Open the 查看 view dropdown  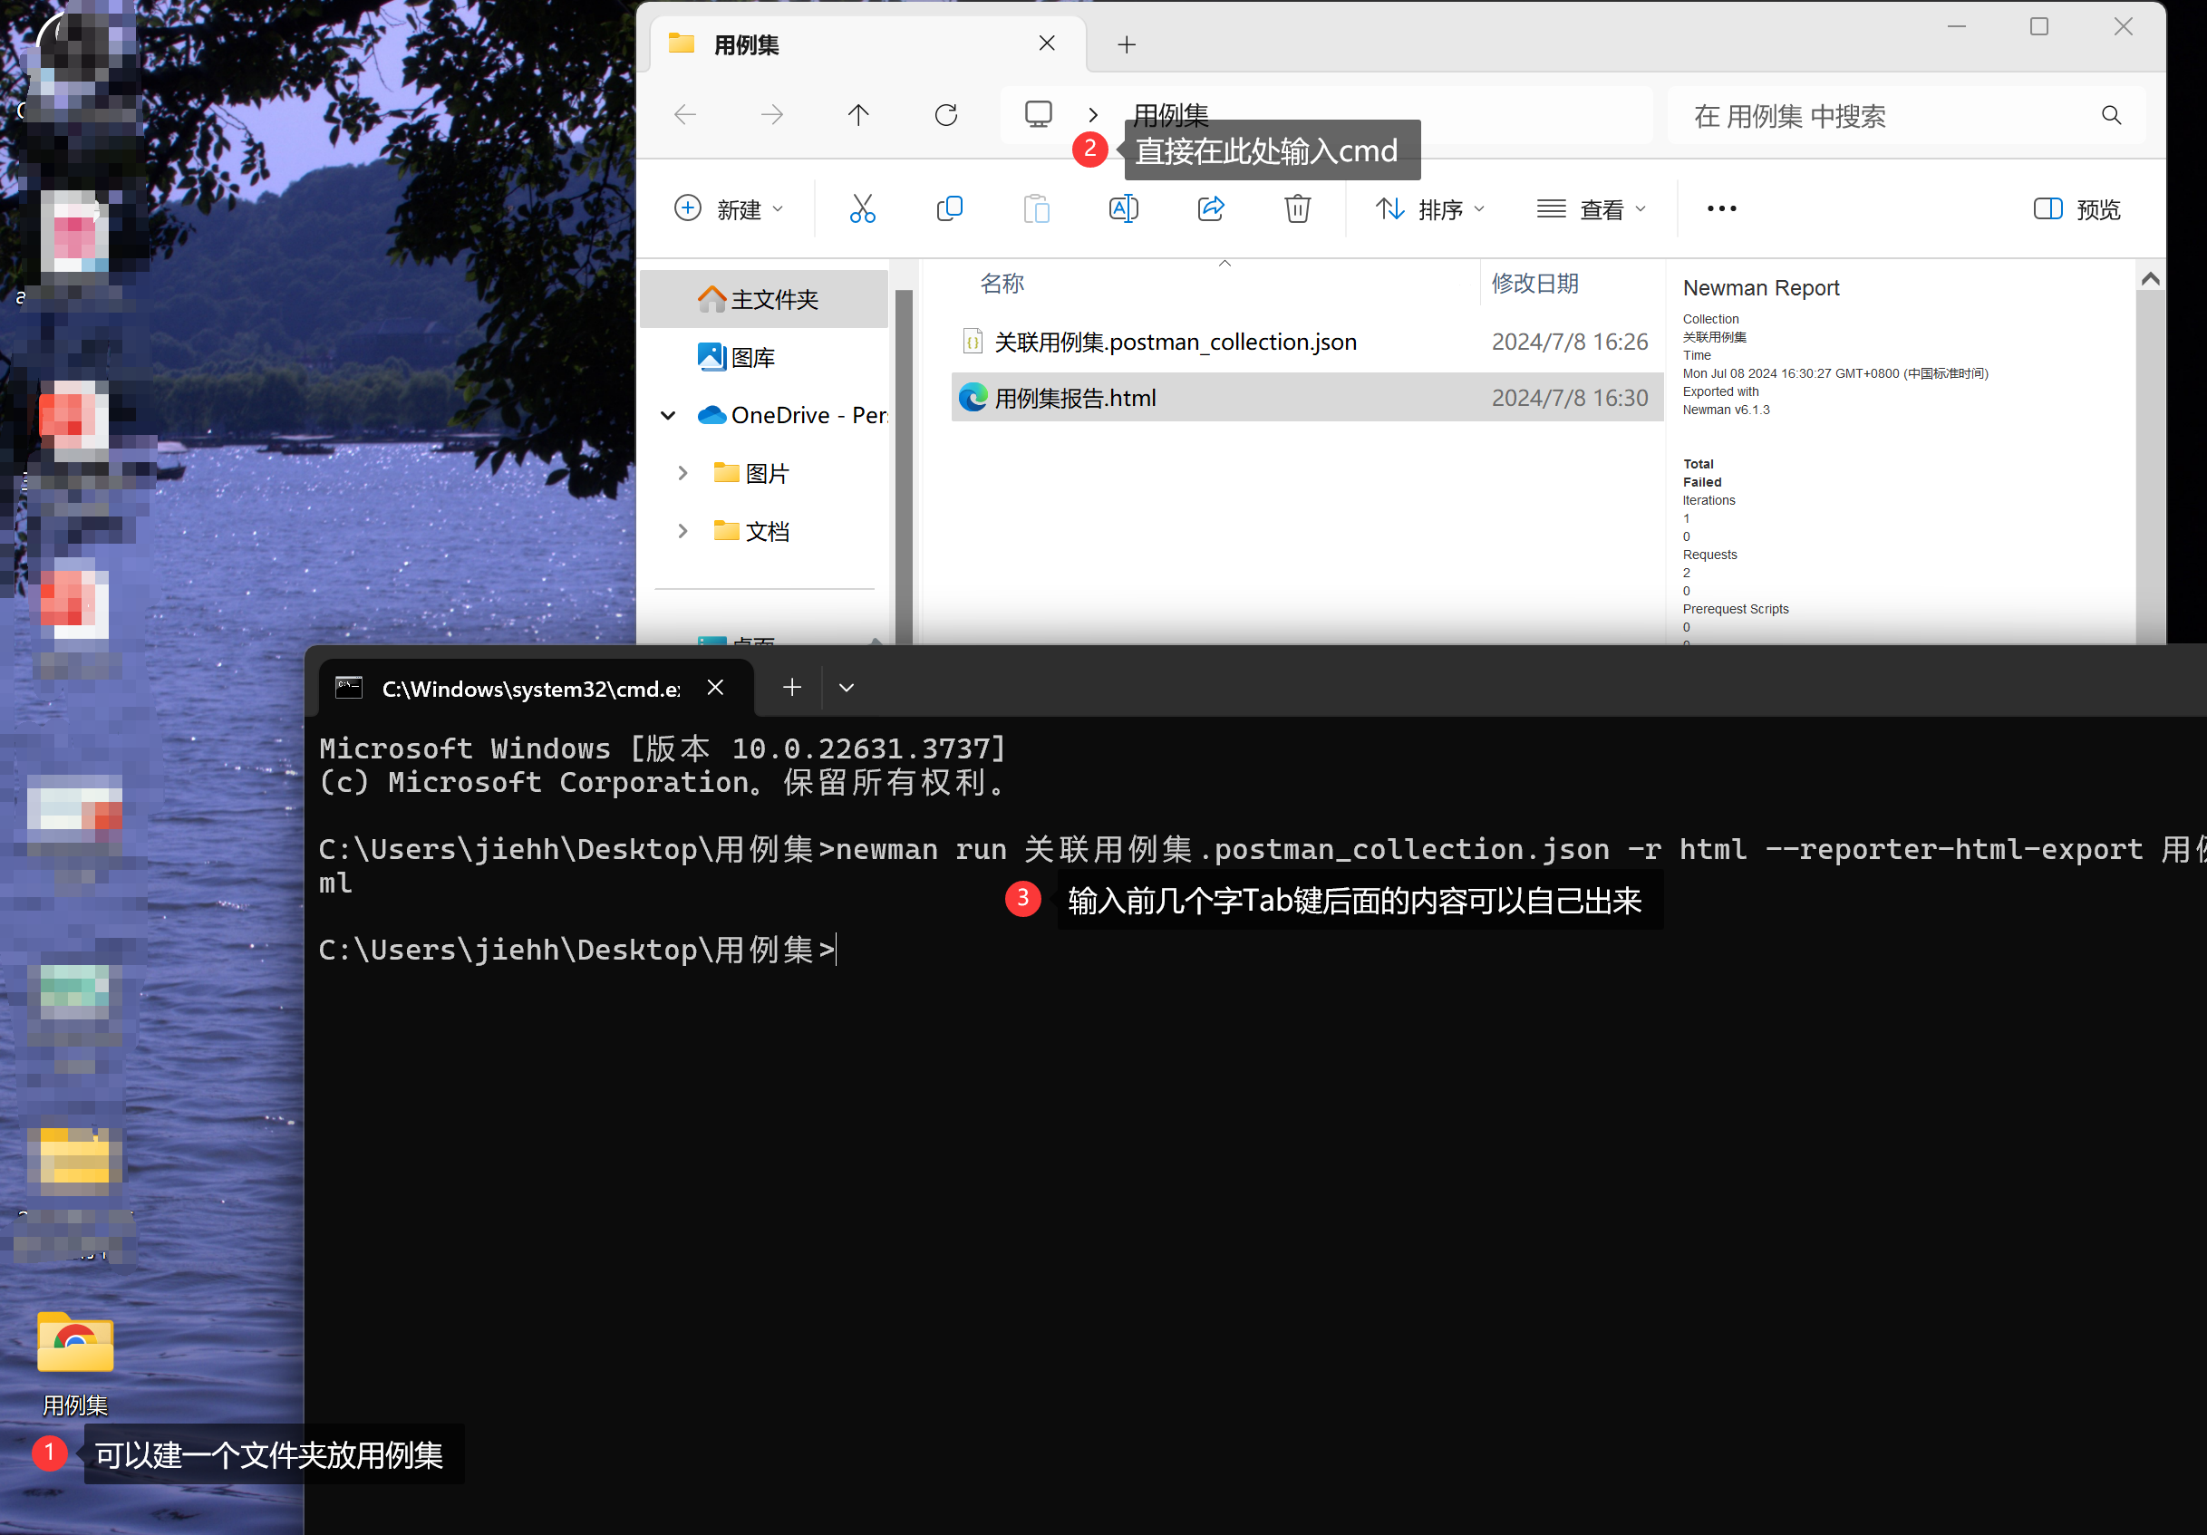pos(1591,208)
